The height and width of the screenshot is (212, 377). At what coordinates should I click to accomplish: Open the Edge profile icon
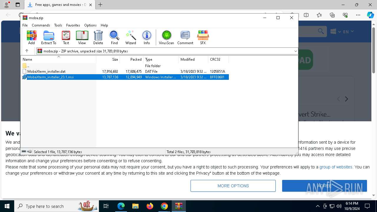point(6,5)
